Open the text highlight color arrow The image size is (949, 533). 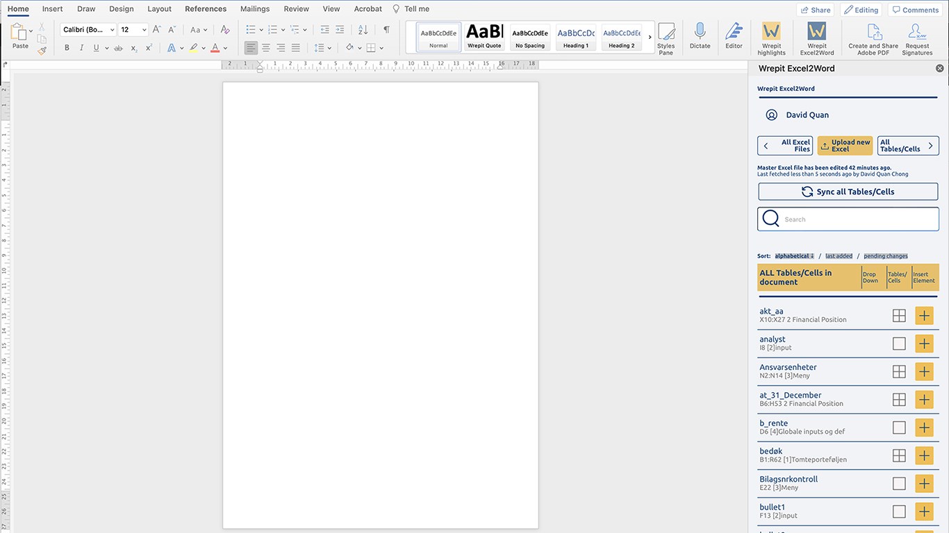click(204, 48)
